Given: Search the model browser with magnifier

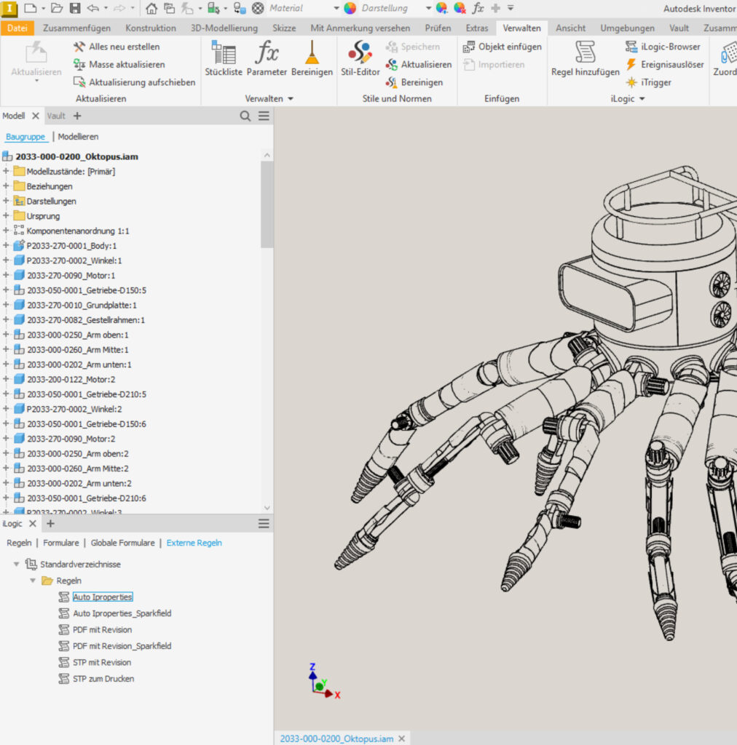Looking at the screenshot, I should (x=245, y=116).
